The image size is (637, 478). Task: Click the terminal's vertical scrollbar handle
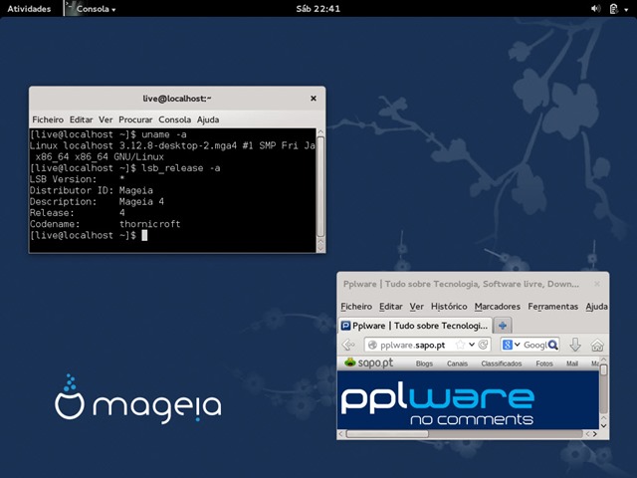pyautogui.click(x=320, y=187)
